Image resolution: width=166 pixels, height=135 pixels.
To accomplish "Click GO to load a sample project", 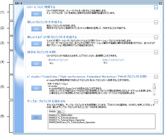I will (x=36, y=117).
